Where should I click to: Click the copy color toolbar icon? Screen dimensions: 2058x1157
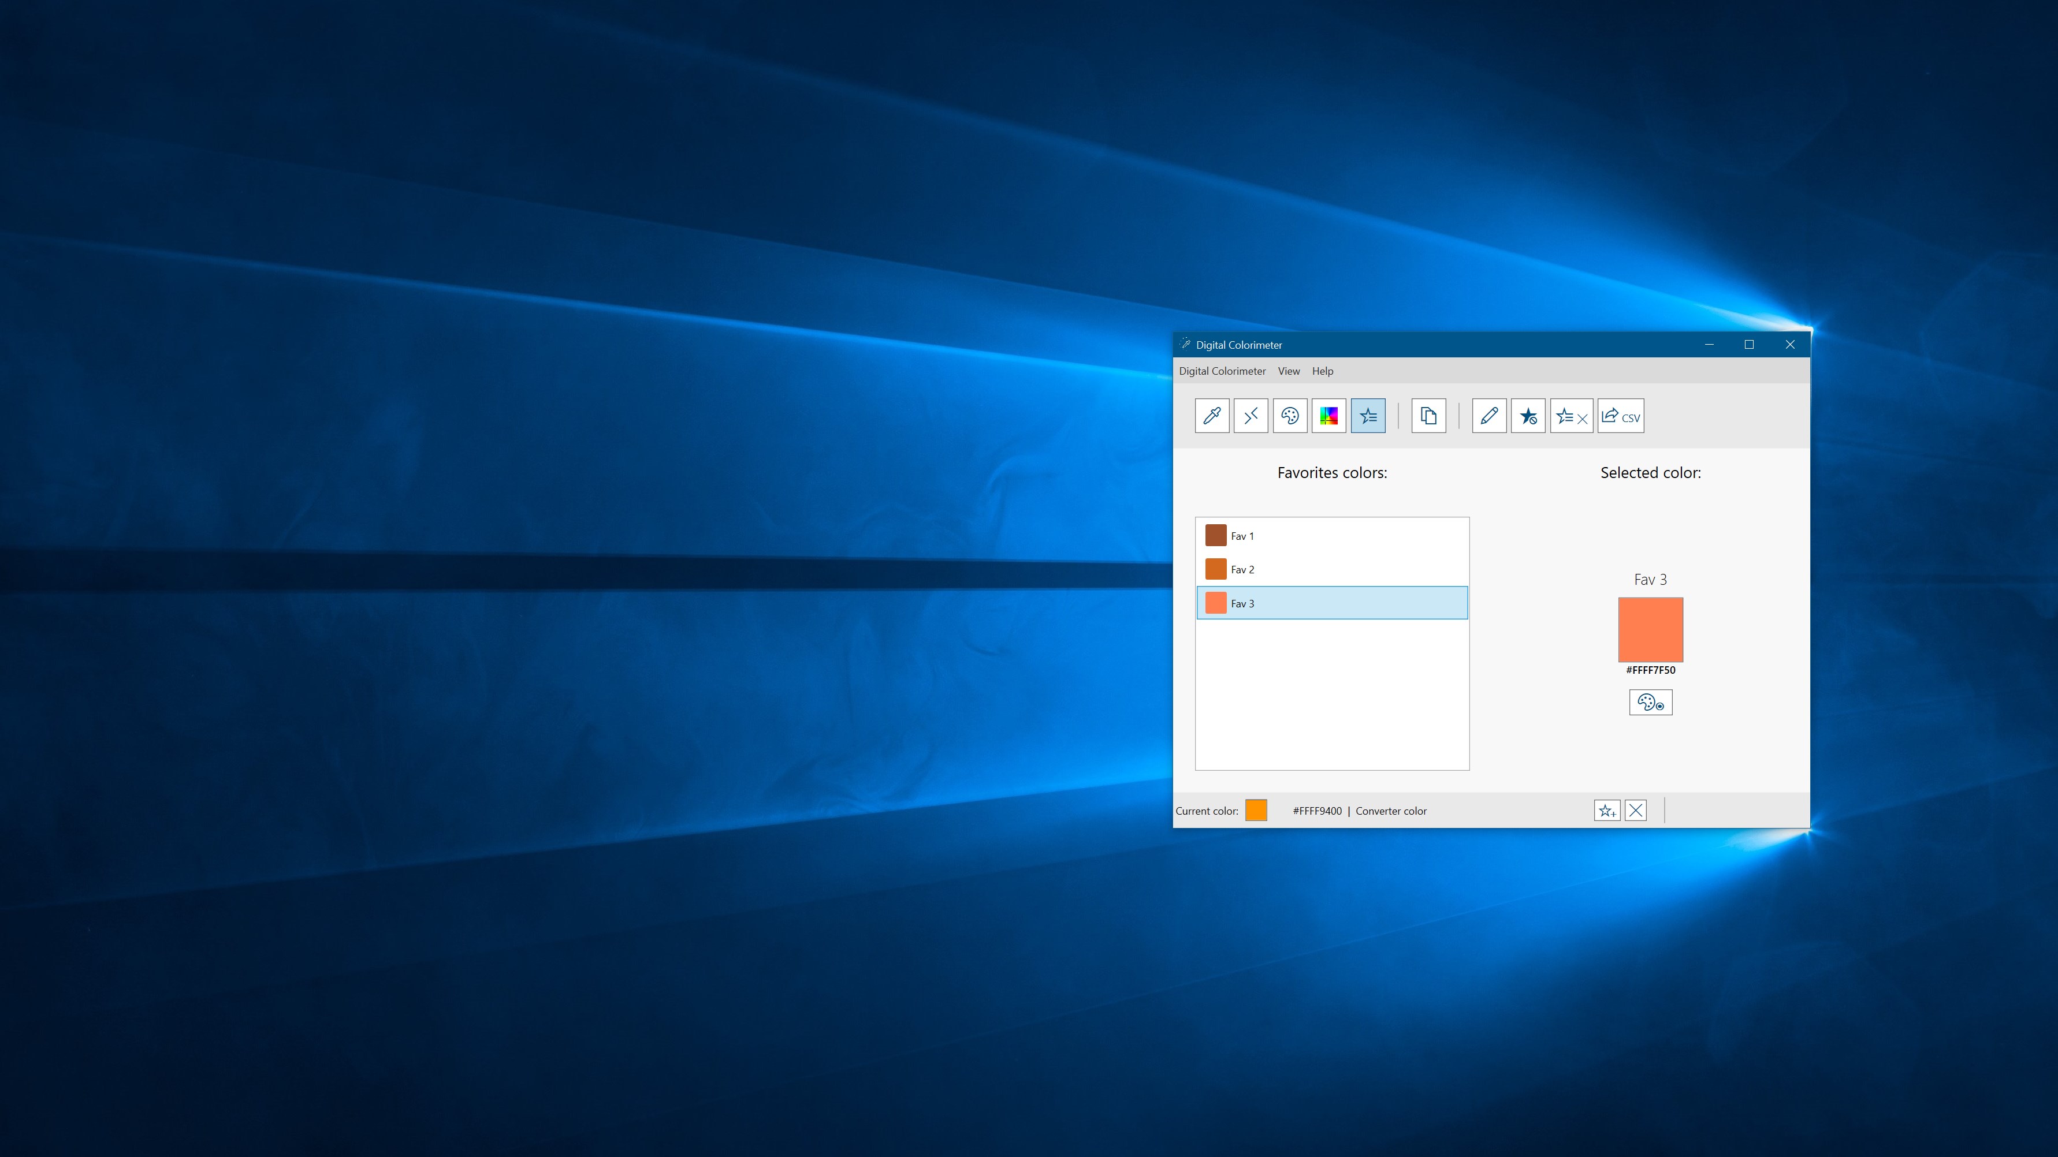[x=1428, y=416]
